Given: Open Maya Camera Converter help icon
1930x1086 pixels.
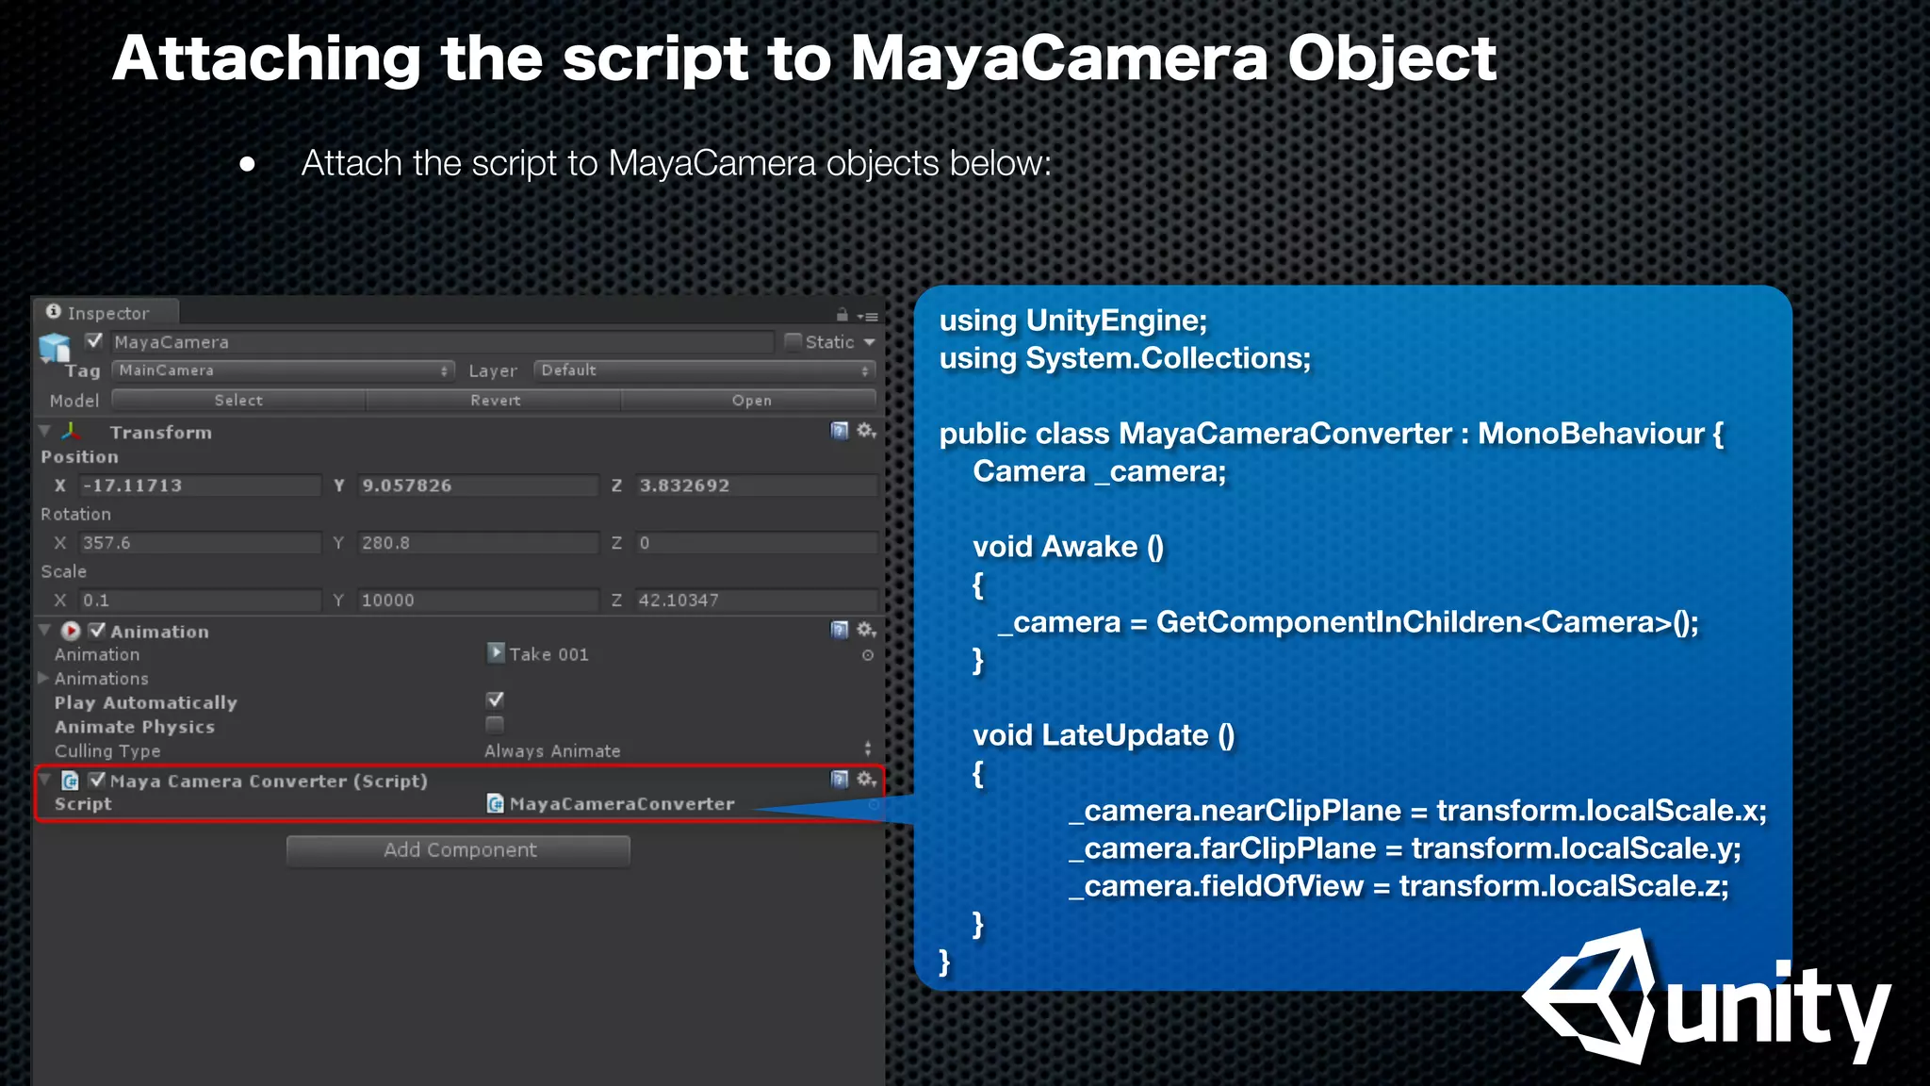Looking at the screenshot, I should (x=839, y=779).
